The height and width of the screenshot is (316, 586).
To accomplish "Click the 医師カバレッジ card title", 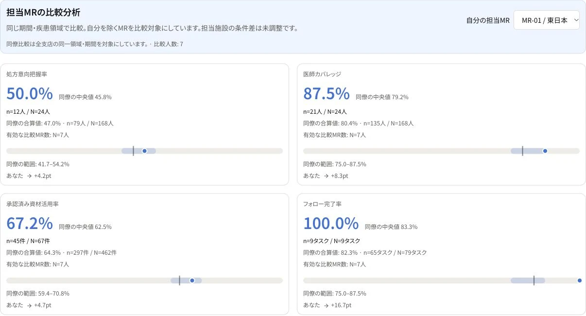I will click(x=322, y=74).
